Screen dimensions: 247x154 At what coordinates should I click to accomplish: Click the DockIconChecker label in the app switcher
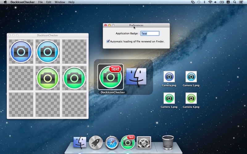pyautogui.click(x=113, y=92)
